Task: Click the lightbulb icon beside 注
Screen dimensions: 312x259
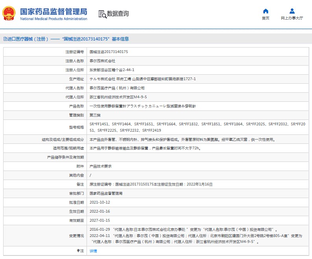Action: pos(78,251)
